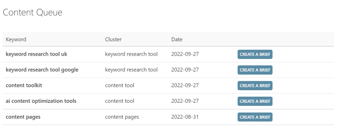340x132 pixels.
Task: Click the cluster cell in the uk row
Action: click(x=131, y=54)
